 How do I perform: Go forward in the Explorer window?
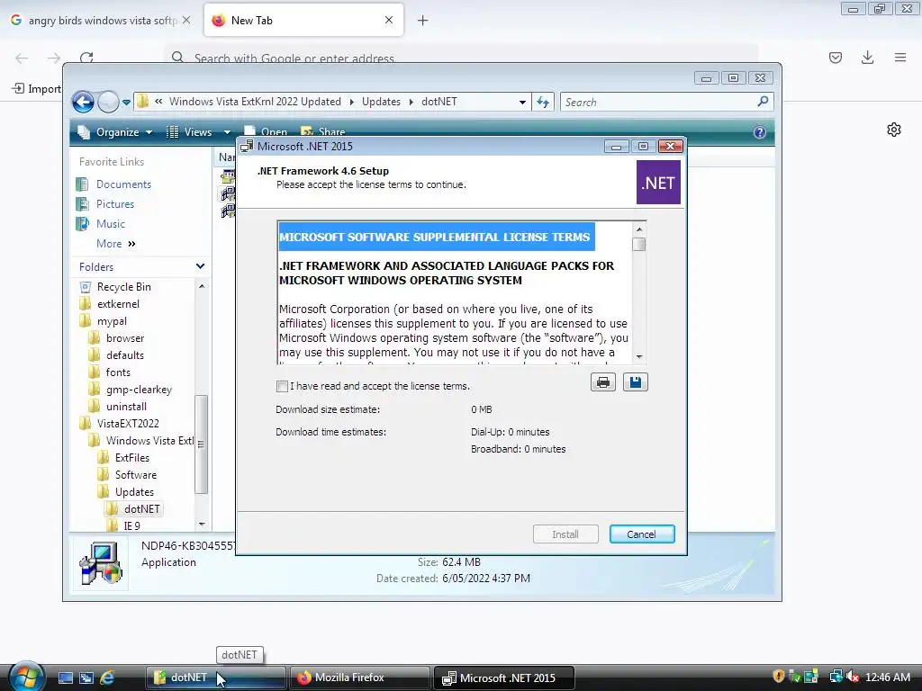tap(108, 103)
